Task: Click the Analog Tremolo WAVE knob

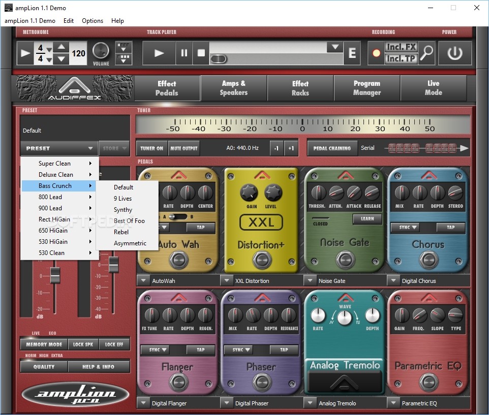Action: pos(345,318)
